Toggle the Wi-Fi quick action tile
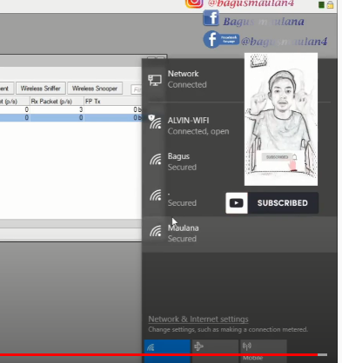 [x=167, y=351]
